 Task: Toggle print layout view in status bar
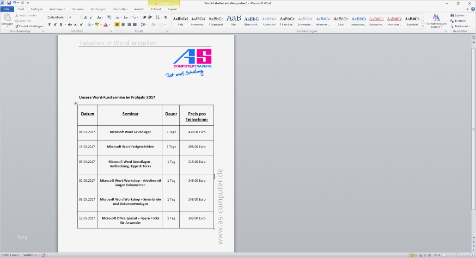click(411, 255)
